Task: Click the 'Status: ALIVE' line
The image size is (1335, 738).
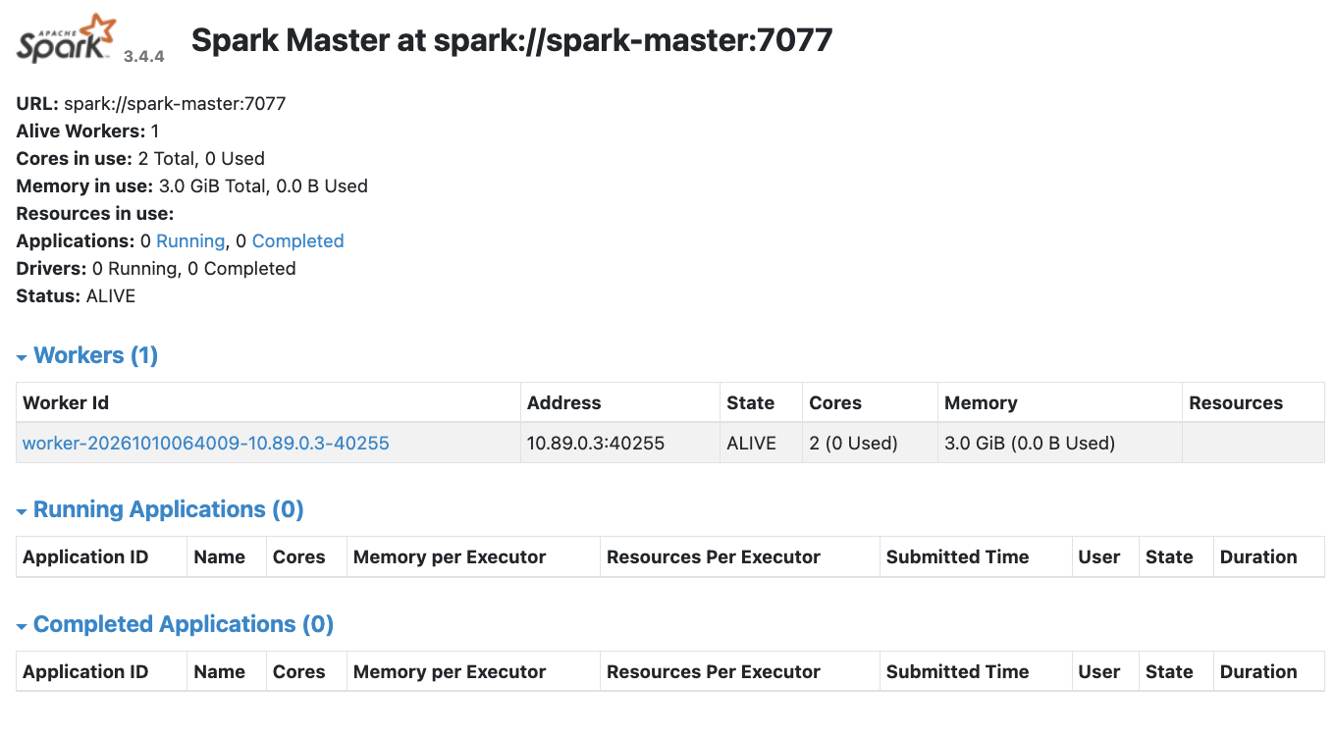Action: coord(76,296)
